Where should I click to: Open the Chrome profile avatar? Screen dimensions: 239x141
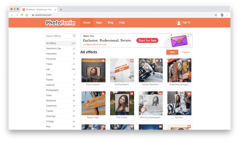click(x=222, y=15)
